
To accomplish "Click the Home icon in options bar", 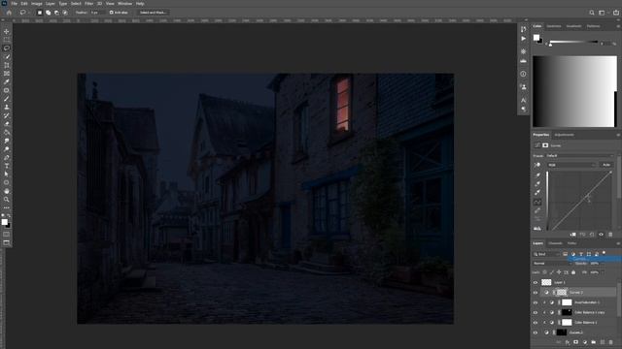I will [x=9, y=13].
